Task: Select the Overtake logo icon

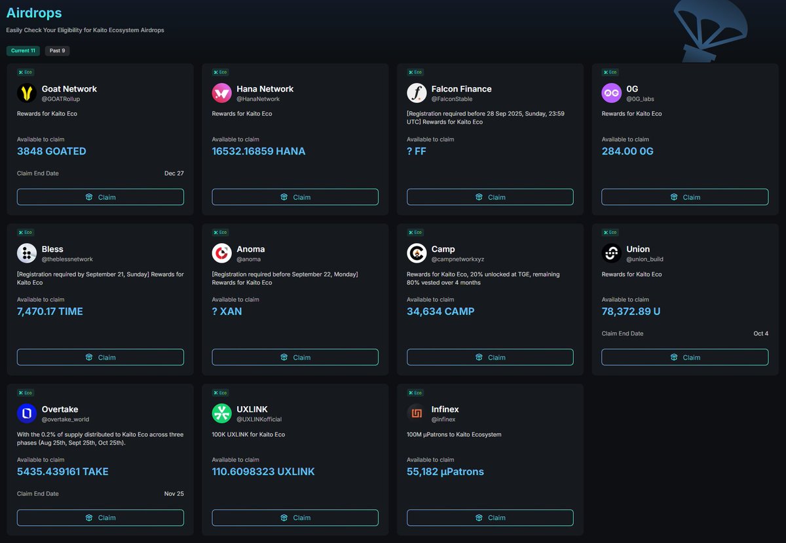Action: pyautogui.click(x=26, y=413)
